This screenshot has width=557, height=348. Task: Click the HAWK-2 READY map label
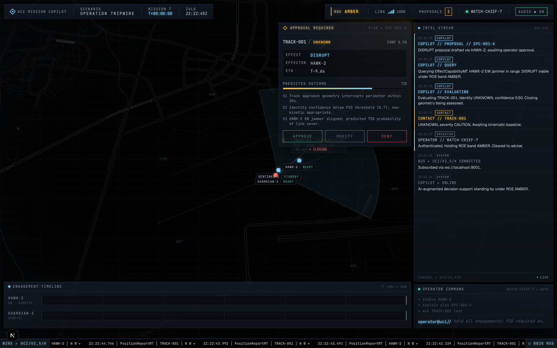point(299,167)
